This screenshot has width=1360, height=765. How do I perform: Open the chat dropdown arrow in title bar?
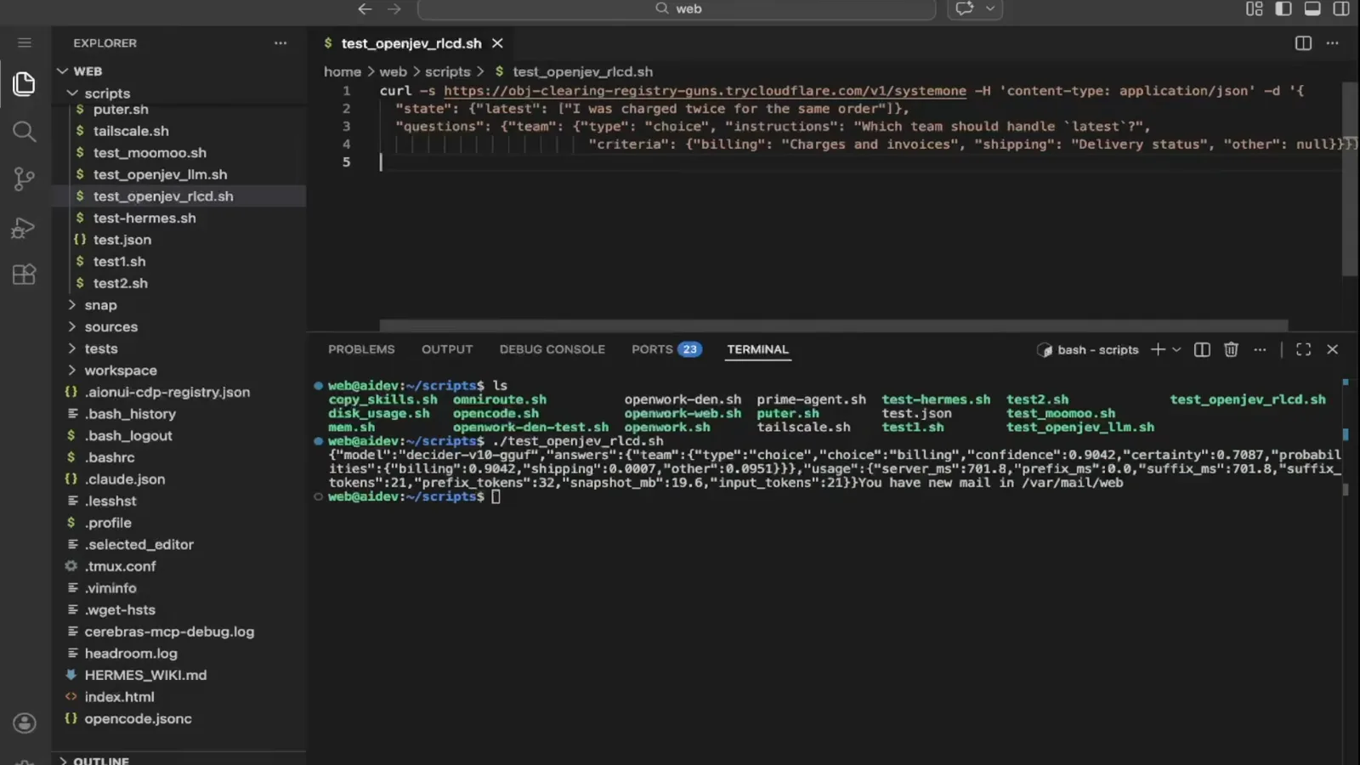click(990, 8)
